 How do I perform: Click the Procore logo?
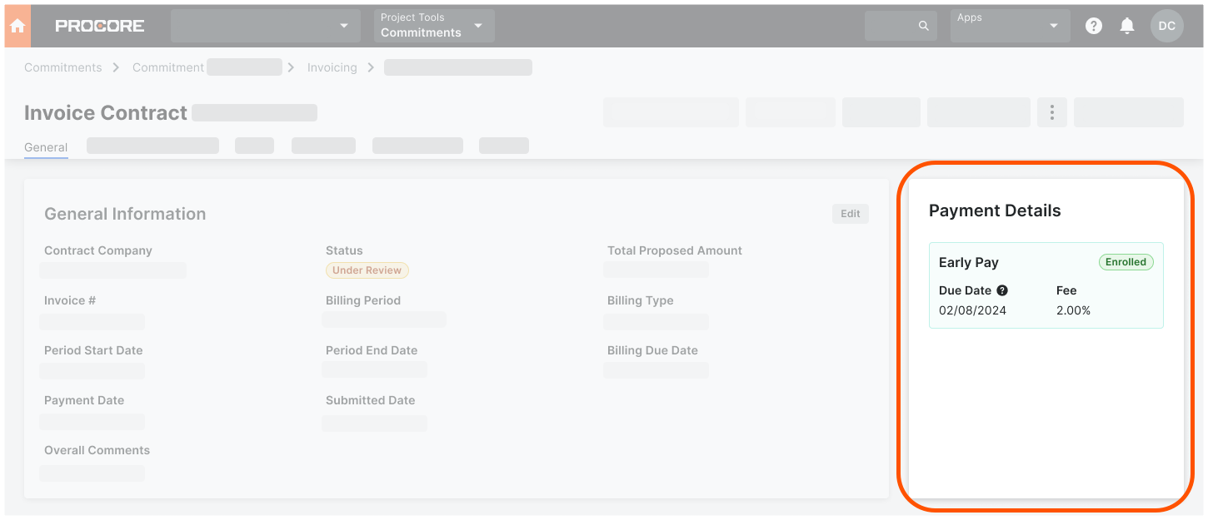click(99, 24)
